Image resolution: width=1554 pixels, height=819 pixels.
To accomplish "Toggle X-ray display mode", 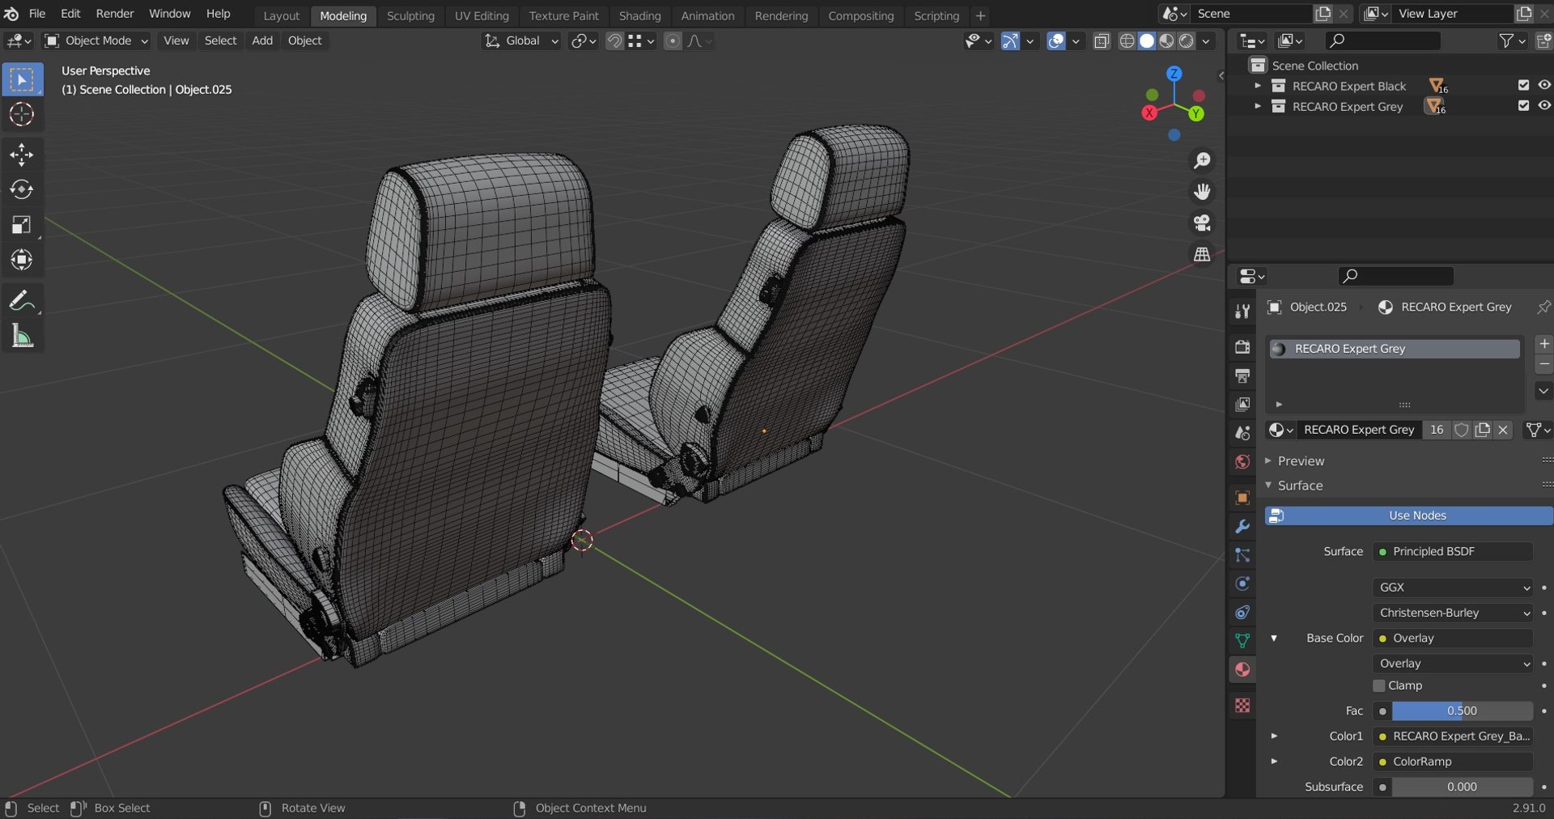I will [x=1101, y=41].
